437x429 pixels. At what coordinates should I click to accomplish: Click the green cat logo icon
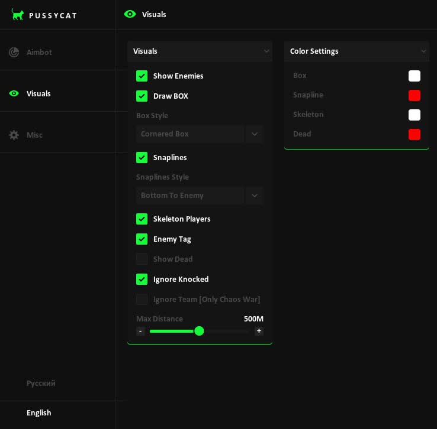18,15
